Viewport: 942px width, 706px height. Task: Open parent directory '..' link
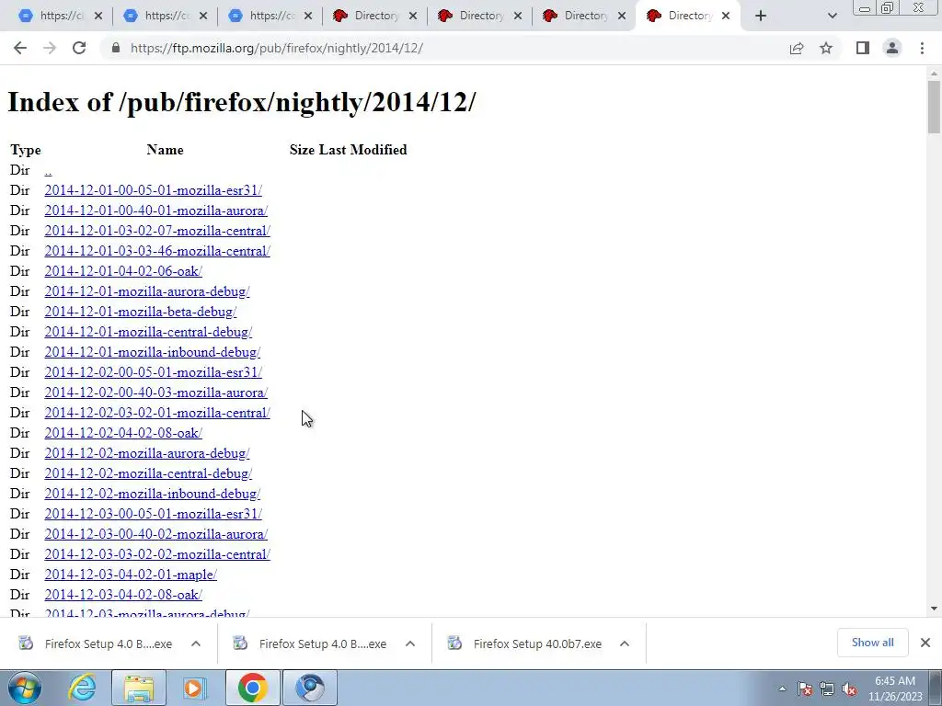48,170
